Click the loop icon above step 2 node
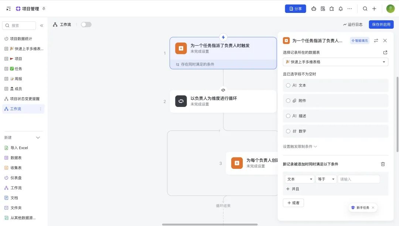The height and width of the screenshot is (226, 399). click(x=223, y=90)
